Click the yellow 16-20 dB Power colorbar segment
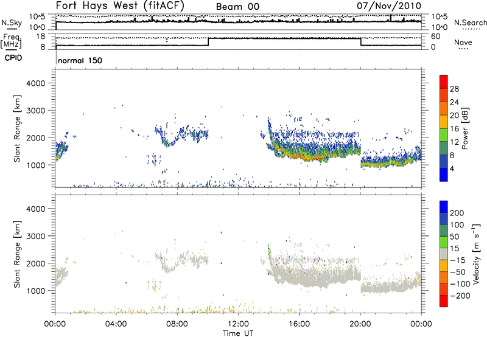487x337 pixels. coord(444,121)
